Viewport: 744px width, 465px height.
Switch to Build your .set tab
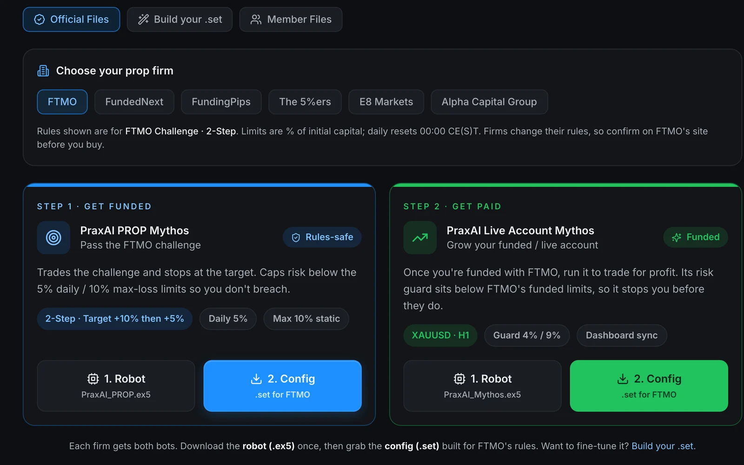coord(179,20)
